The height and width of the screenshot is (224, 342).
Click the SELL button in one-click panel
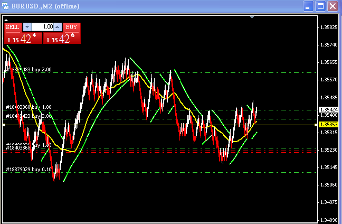tap(13, 27)
